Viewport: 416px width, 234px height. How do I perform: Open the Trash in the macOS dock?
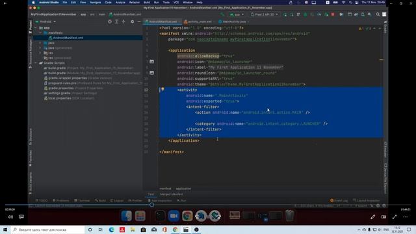click(x=289, y=215)
